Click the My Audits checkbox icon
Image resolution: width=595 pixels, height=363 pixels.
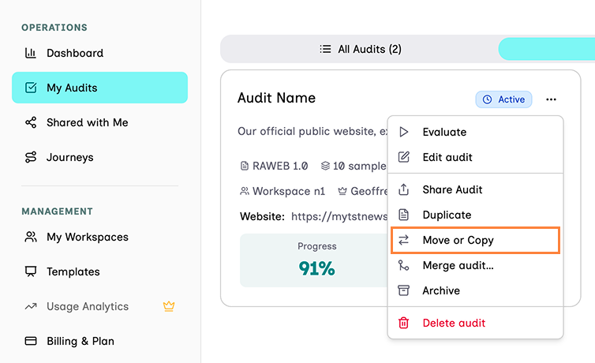31,88
